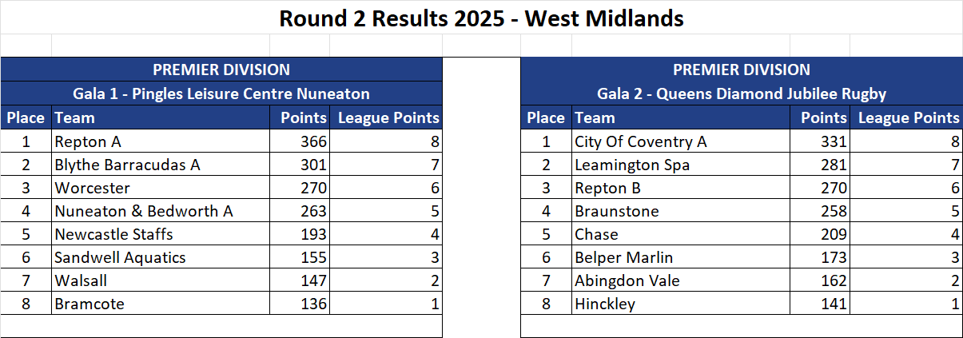Image resolution: width=963 pixels, height=338 pixels.
Task: Select City Of Coventry A cell
Action: (x=681, y=141)
